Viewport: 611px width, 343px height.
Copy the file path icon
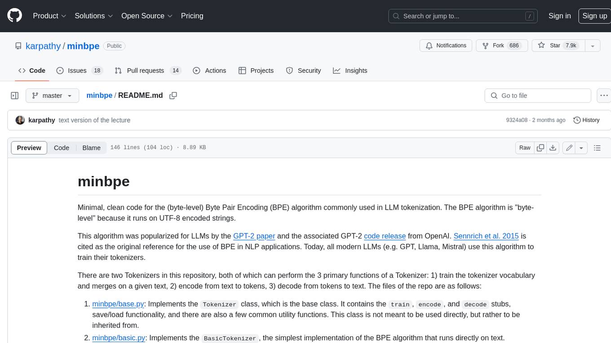point(173,96)
